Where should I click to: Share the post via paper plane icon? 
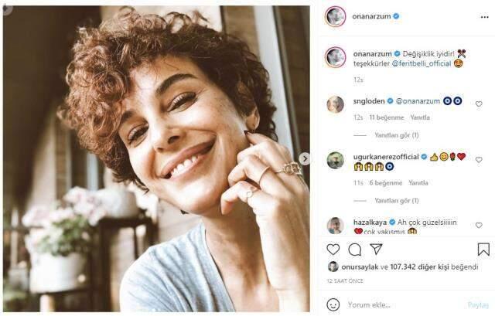pyautogui.click(x=376, y=250)
